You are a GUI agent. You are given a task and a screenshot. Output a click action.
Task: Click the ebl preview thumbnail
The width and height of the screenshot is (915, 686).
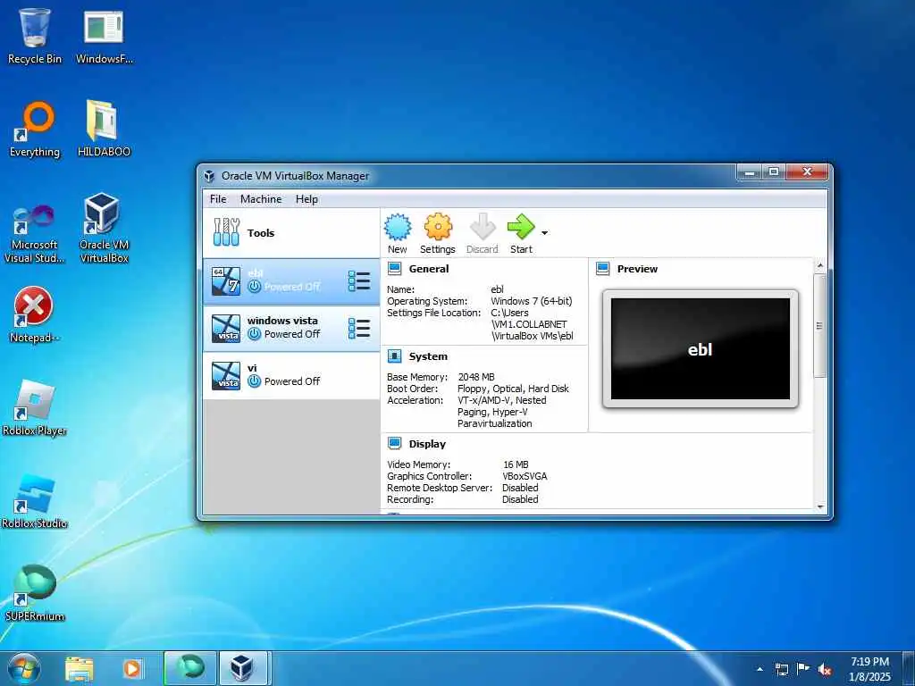(x=701, y=349)
